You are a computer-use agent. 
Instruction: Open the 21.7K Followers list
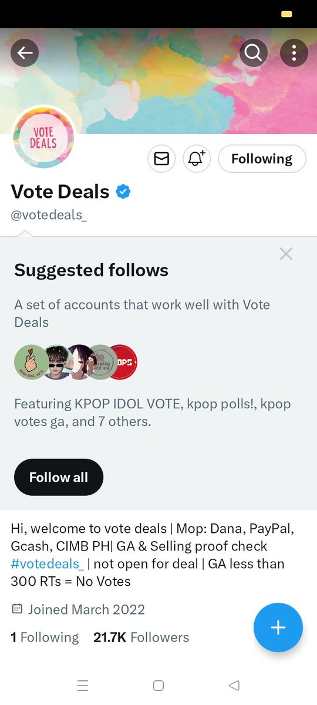[141, 637]
